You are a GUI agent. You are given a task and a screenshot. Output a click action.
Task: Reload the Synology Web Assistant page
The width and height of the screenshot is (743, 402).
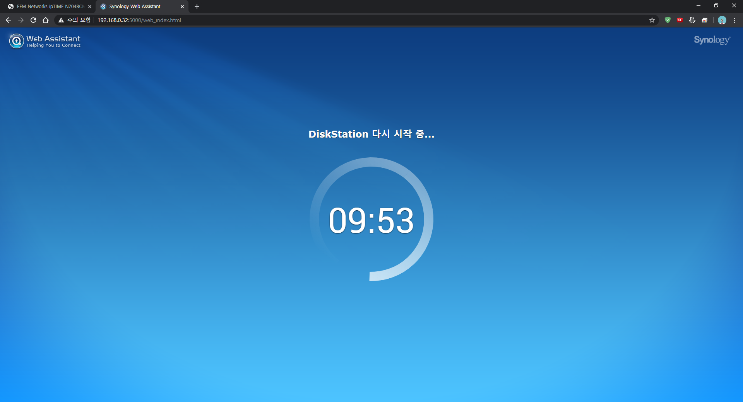click(x=33, y=20)
